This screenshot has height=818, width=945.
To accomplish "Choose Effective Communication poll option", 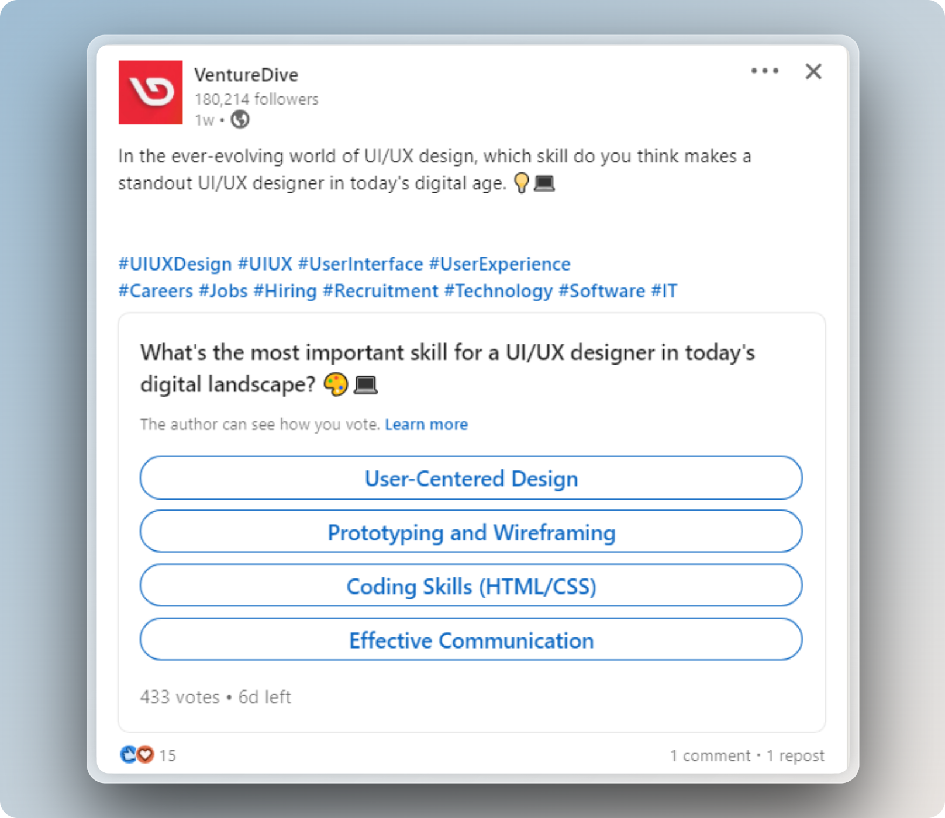I will tap(471, 640).
